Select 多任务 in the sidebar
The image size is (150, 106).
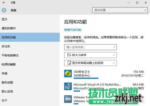(30, 46)
